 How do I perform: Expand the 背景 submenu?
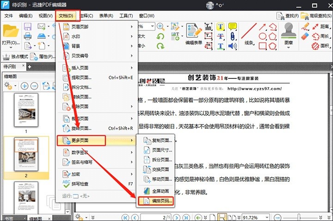click(x=98, y=46)
